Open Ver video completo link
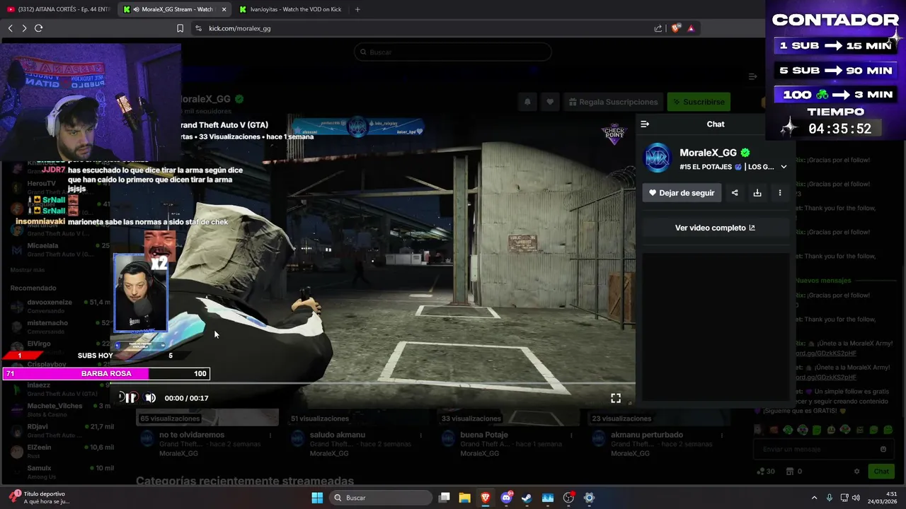Screen dimensions: 906x509 [715, 228]
